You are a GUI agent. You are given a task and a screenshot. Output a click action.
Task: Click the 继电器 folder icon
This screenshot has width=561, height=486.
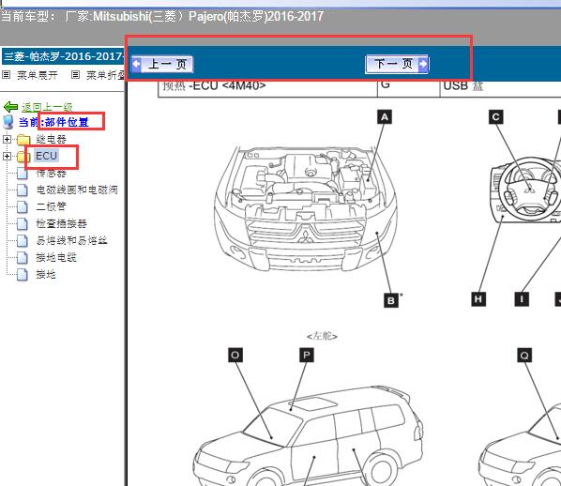tap(23, 139)
